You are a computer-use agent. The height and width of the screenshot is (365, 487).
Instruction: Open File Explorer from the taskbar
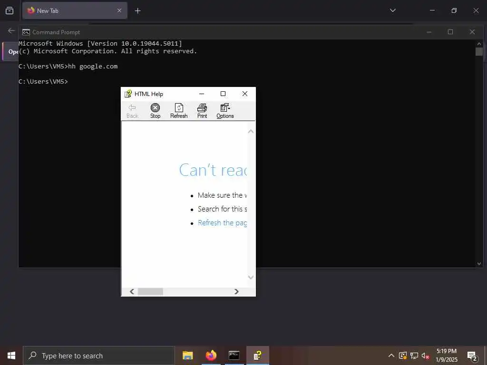coord(187,355)
